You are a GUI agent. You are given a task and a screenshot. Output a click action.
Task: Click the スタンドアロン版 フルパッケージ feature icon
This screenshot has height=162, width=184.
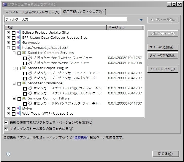coord(30,93)
